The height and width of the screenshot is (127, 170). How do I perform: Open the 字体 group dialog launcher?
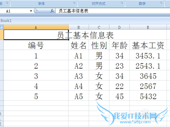pos(74,3)
